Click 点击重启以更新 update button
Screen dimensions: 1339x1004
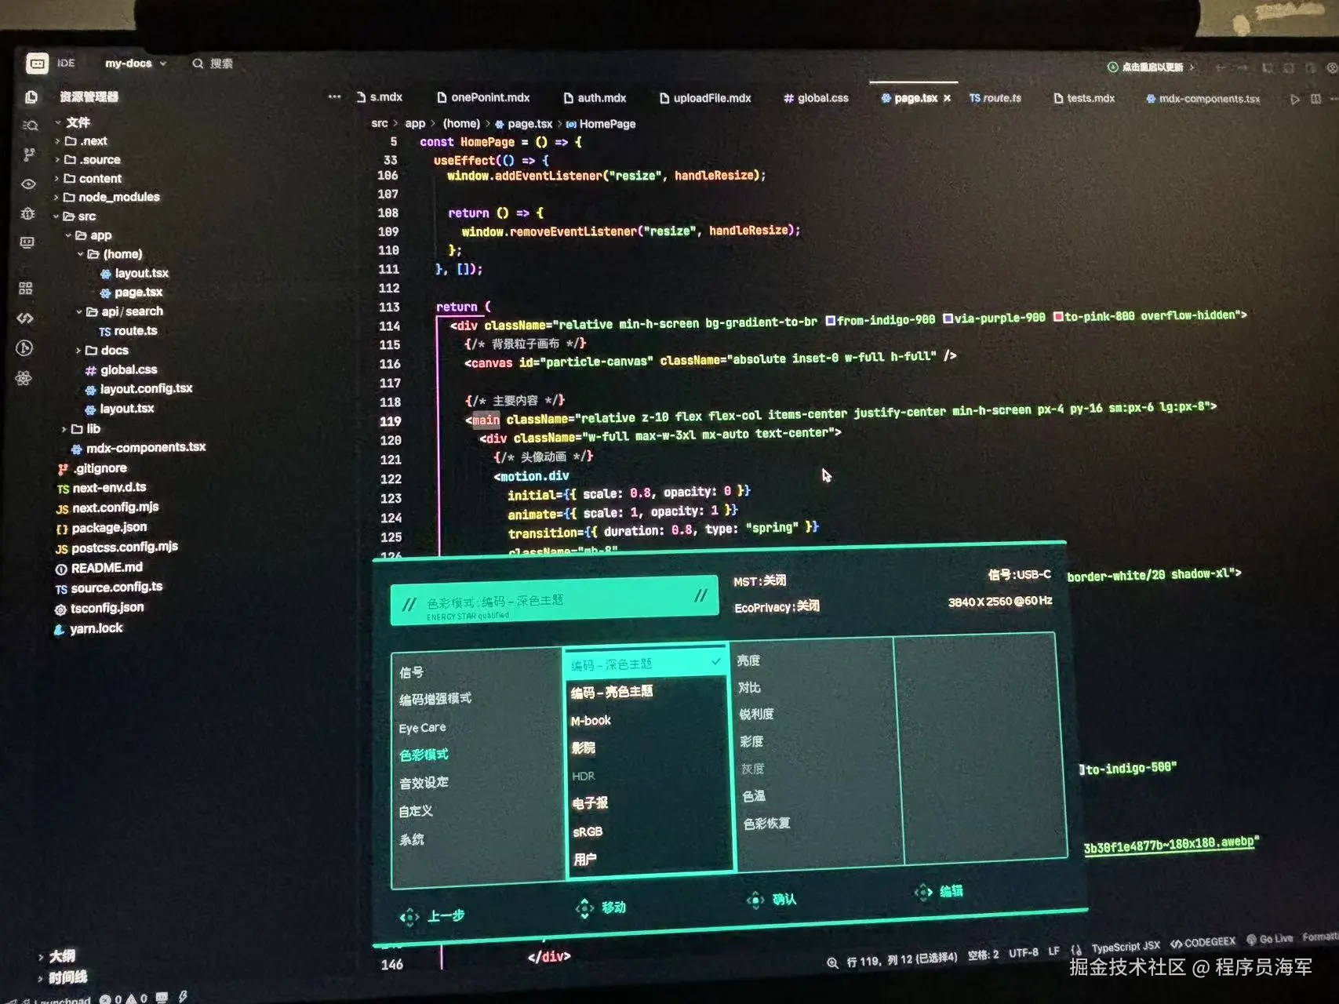tap(1152, 67)
